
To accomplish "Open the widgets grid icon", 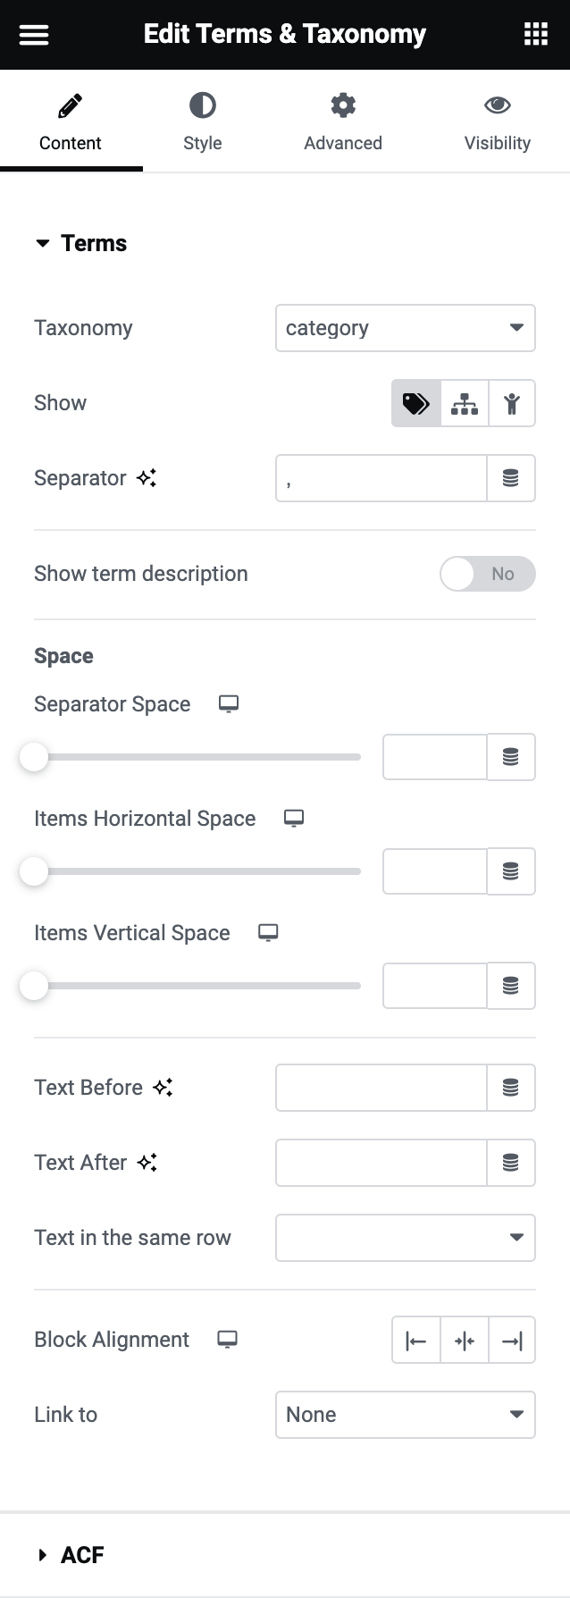I will click(535, 35).
